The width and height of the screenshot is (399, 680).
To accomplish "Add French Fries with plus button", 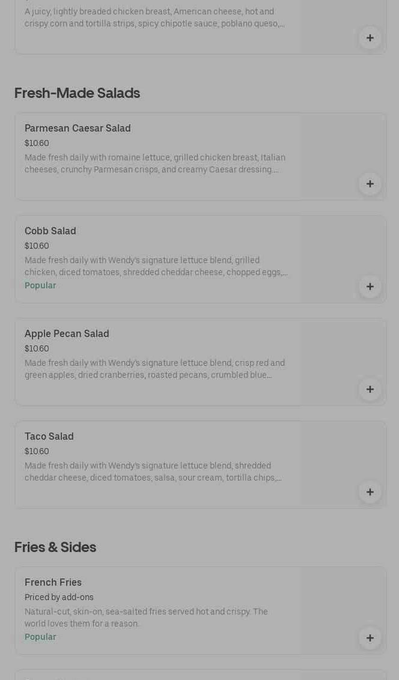I will [370, 638].
